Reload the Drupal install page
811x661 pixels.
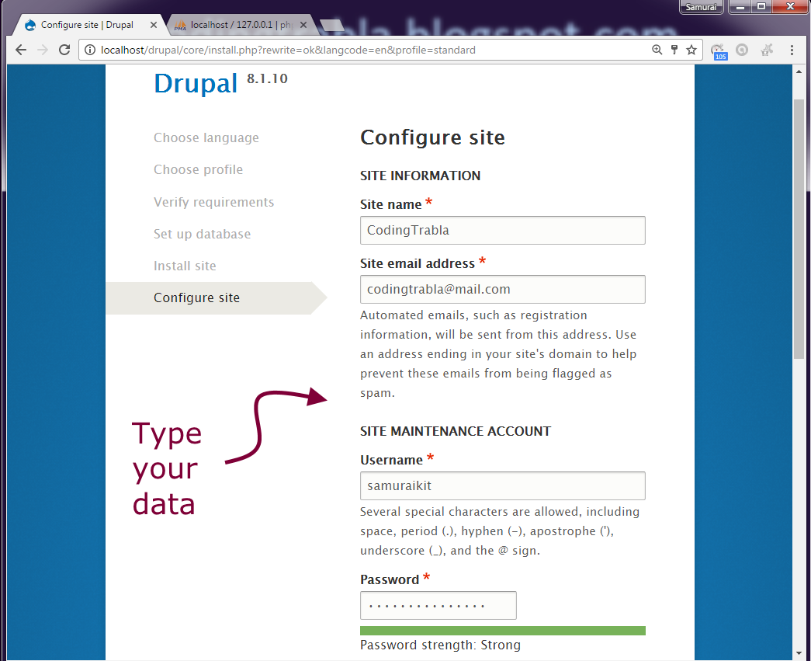click(x=64, y=50)
